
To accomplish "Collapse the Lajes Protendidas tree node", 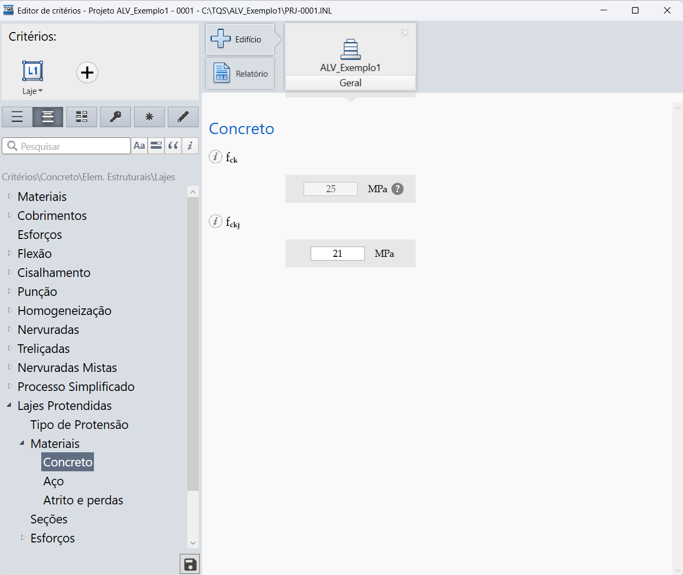I will pos(9,405).
